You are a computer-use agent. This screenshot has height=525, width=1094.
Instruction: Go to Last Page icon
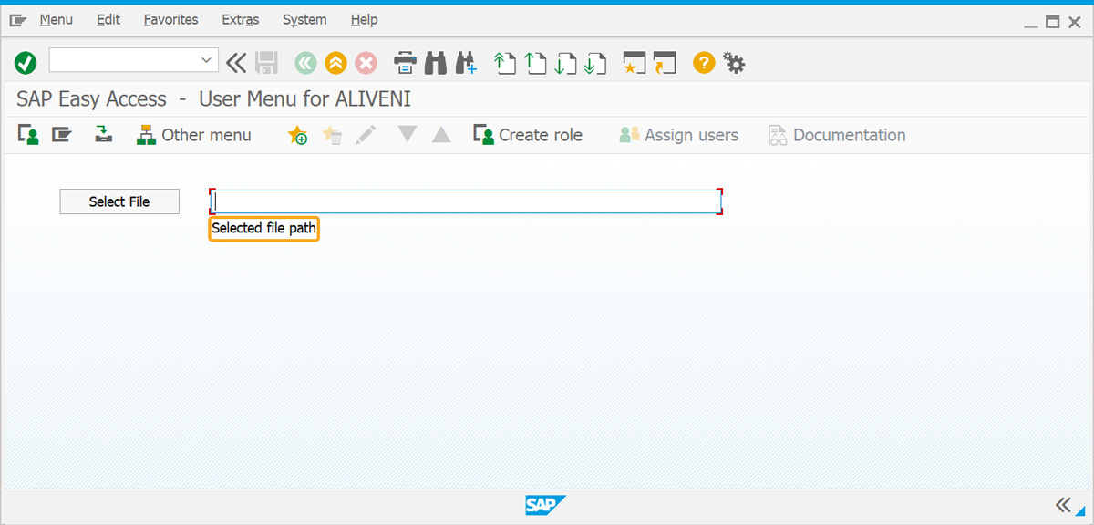click(x=596, y=63)
